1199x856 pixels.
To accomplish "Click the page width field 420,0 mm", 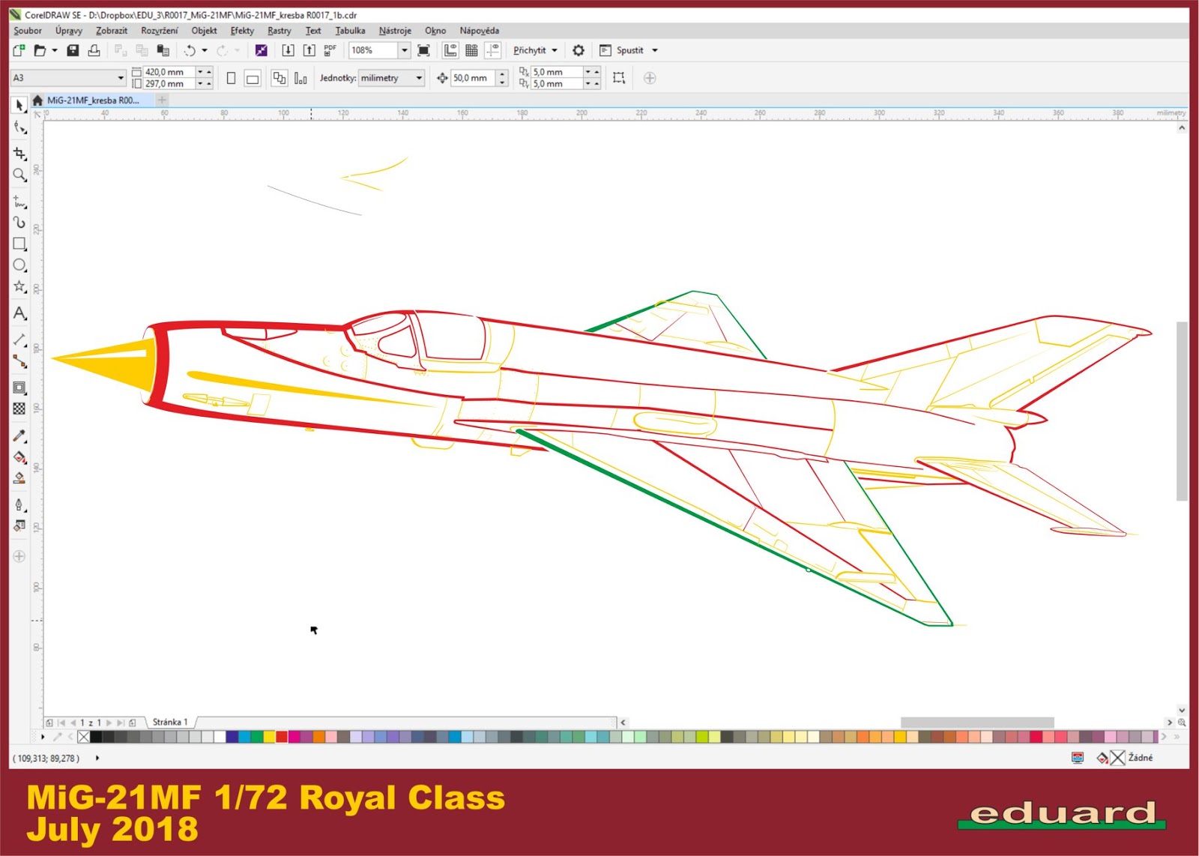I will (170, 72).
